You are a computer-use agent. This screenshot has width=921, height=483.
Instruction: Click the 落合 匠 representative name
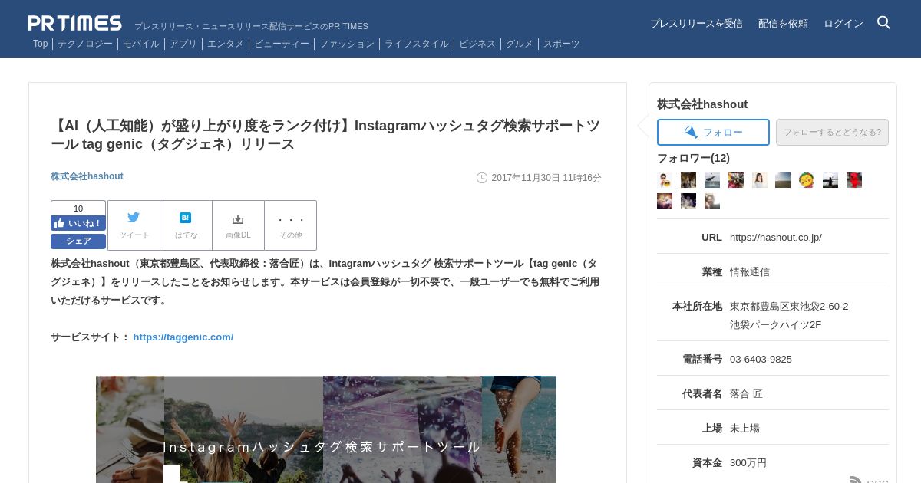[746, 394]
